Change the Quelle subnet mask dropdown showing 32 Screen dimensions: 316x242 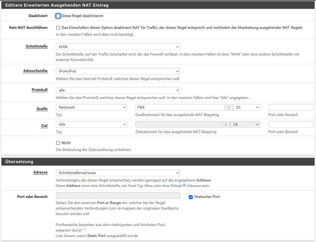click(246, 107)
